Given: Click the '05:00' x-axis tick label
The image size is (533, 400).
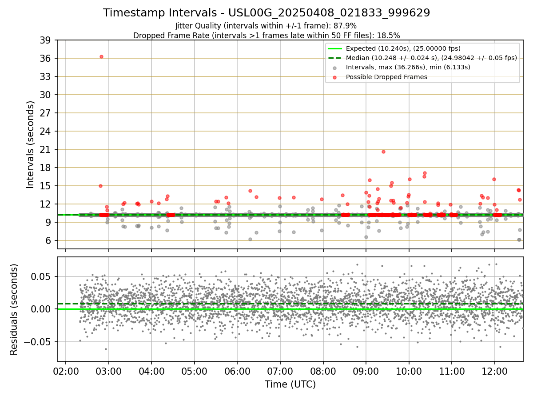Looking at the screenshot, I should pyautogui.click(x=195, y=371).
